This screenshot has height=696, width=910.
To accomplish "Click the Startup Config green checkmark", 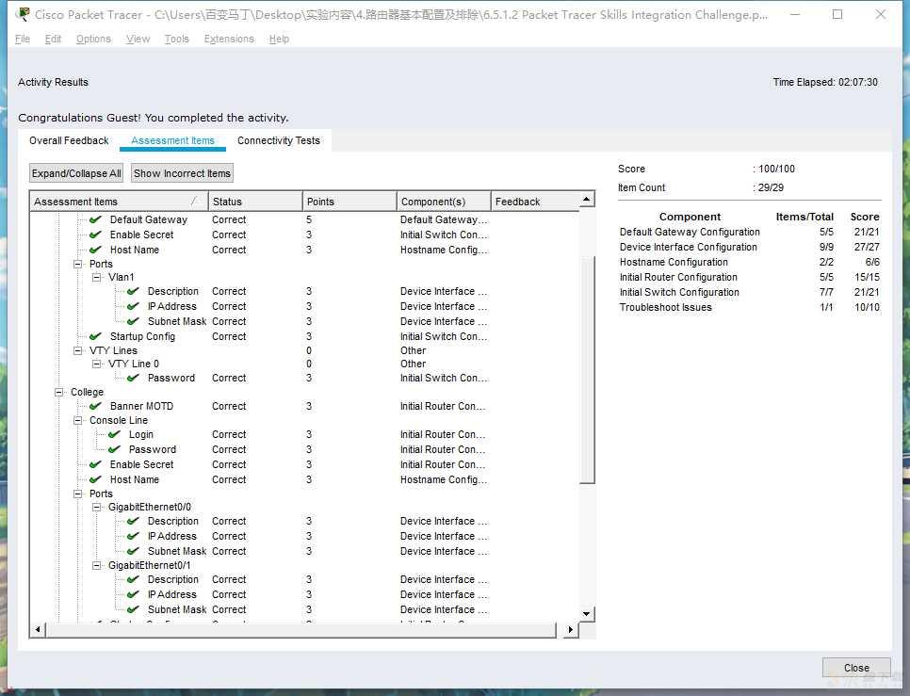I will [x=96, y=336].
